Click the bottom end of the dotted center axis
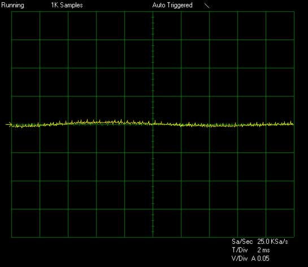The height and width of the screenshot is (267, 308). point(153,236)
